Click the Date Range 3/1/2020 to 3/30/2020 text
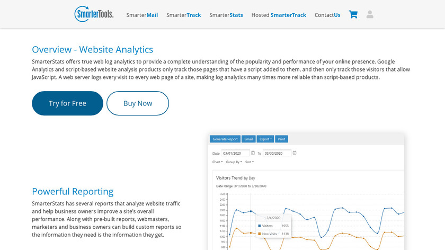This screenshot has width=445, height=250. coord(241,186)
